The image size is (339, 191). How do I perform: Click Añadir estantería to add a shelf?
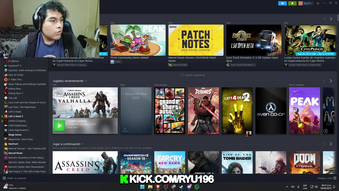(x=193, y=75)
